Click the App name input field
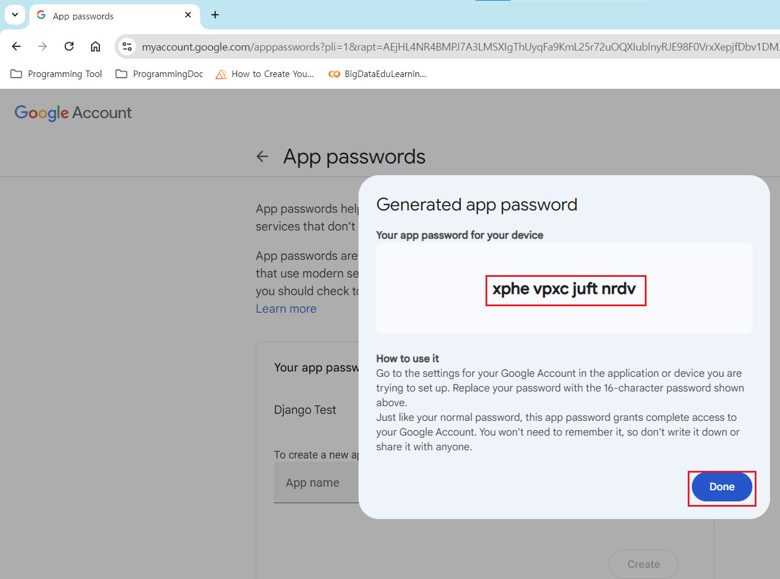This screenshot has height=579, width=780. click(316, 483)
